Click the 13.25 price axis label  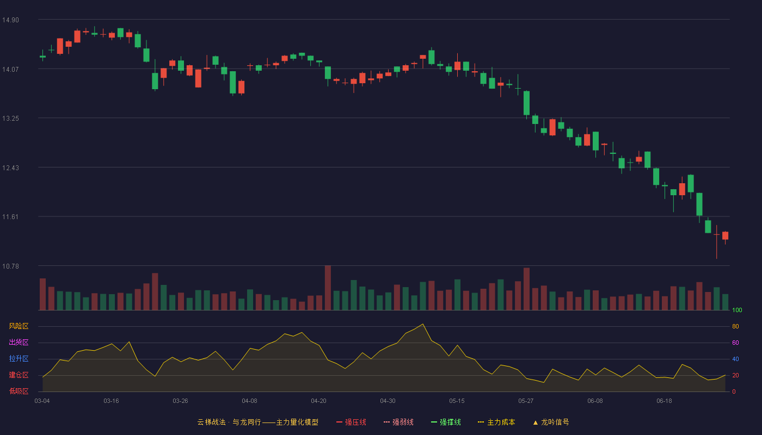click(10, 118)
